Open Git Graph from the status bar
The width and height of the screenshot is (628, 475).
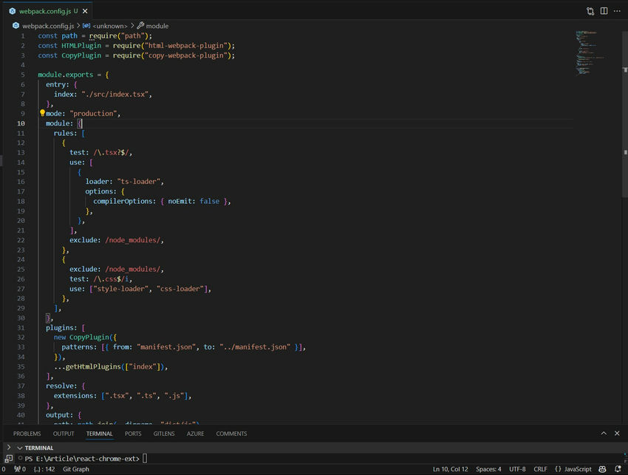[76, 468]
